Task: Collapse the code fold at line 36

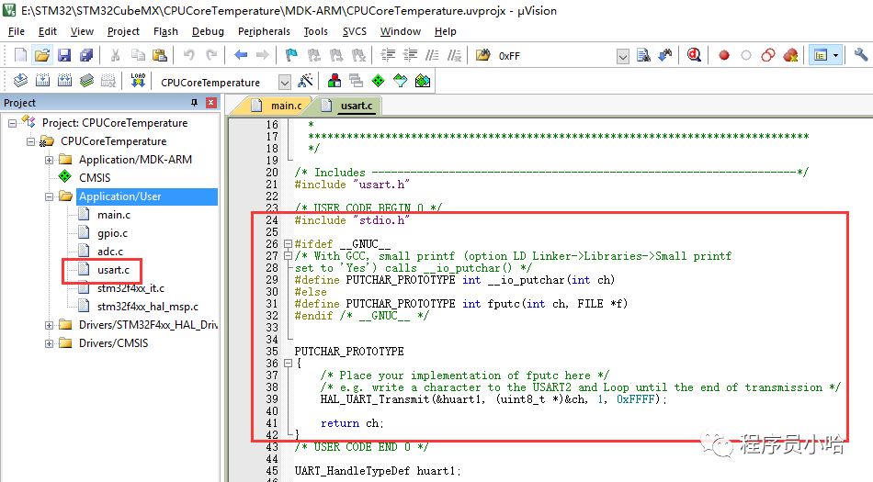Action: coord(286,364)
